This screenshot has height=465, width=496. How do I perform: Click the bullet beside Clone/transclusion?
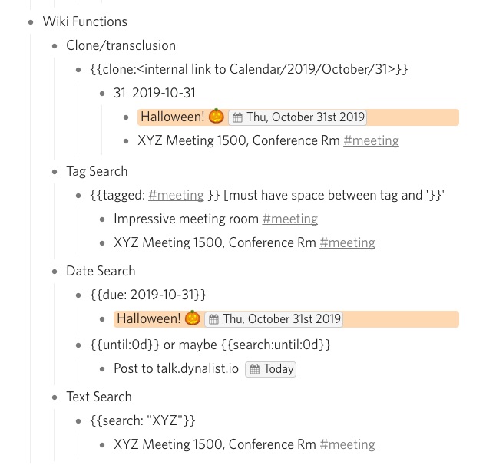click(55, 46)
